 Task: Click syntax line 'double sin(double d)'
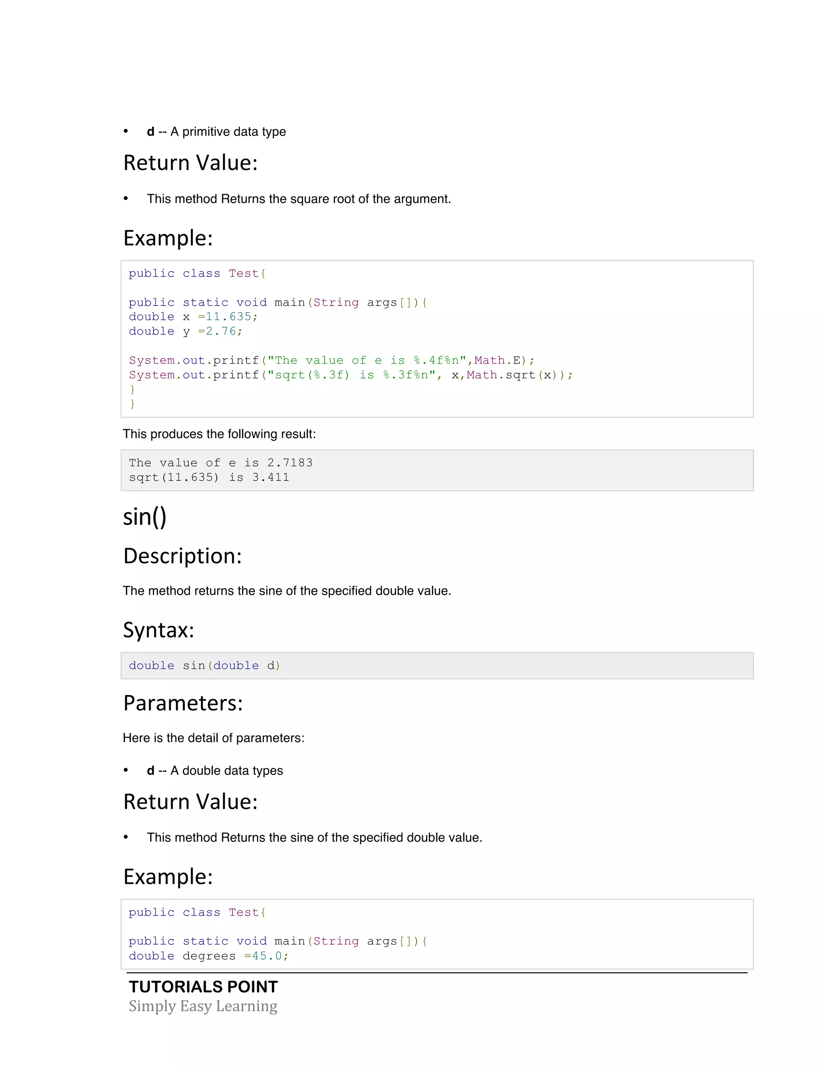pyautogui.click(x=204, y=666)
